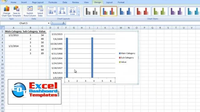The image size is (200, 112).
Task: Select column A header
Action: 13,28
